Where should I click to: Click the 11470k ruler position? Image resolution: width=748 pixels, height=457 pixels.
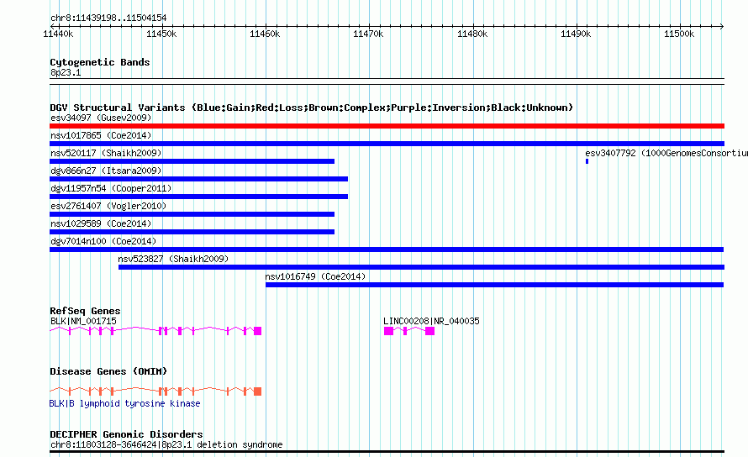pyautogui.click(x=368, y=34)
